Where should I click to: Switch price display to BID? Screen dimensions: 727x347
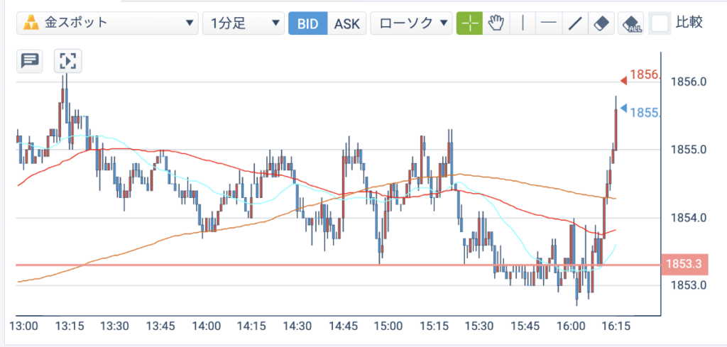pos(308,23)
